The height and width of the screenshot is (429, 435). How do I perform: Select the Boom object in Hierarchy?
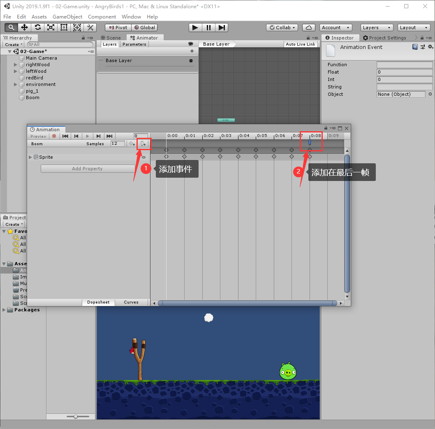[x=32, y=97]
